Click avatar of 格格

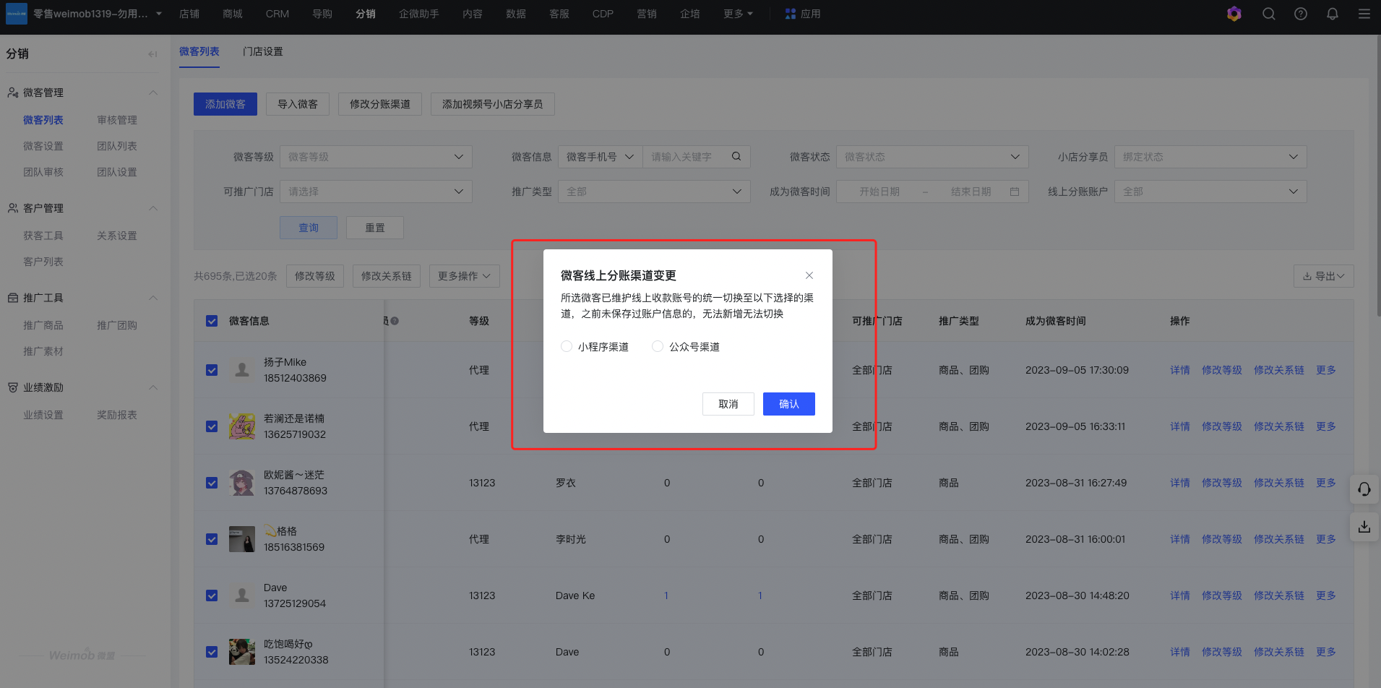pos(242,539)
